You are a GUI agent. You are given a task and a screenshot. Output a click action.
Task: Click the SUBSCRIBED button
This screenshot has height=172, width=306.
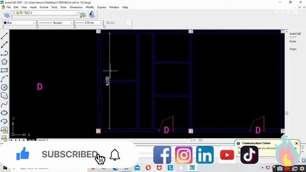click(70, 154)
